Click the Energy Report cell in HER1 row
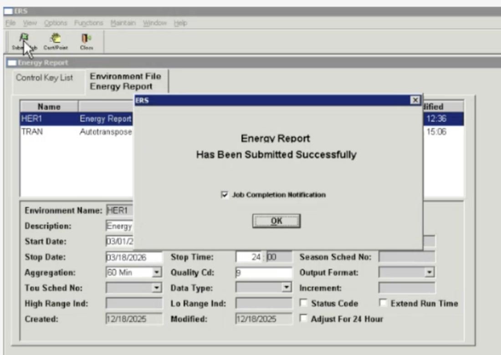Viewport: 501px width, 355px height. click(x=106, y=119)
